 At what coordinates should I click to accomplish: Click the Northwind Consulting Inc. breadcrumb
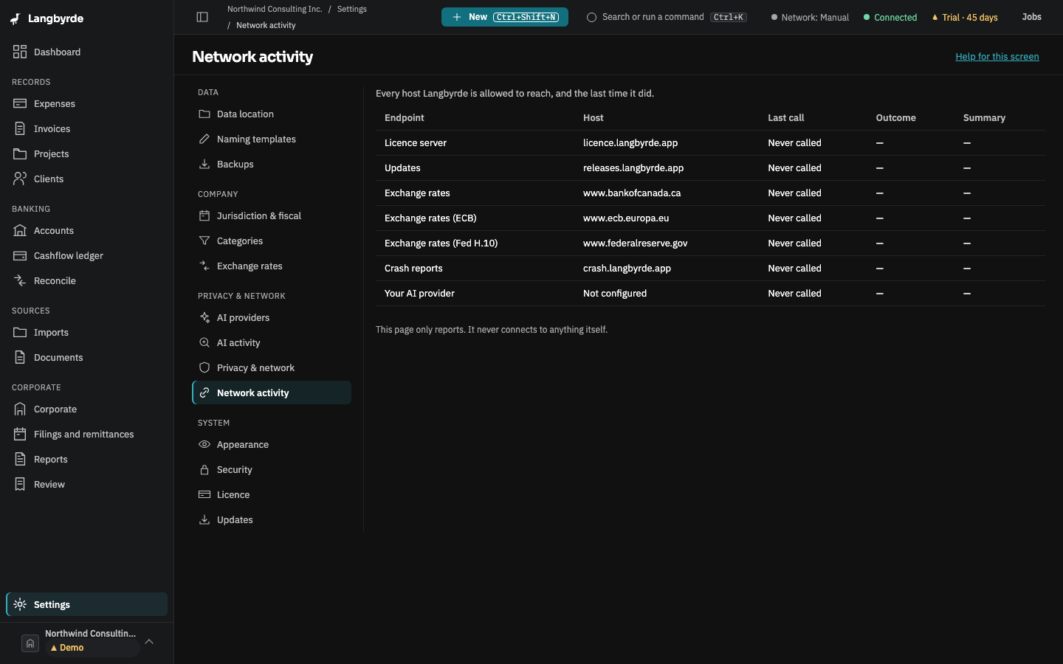click(x=275, y=9)
